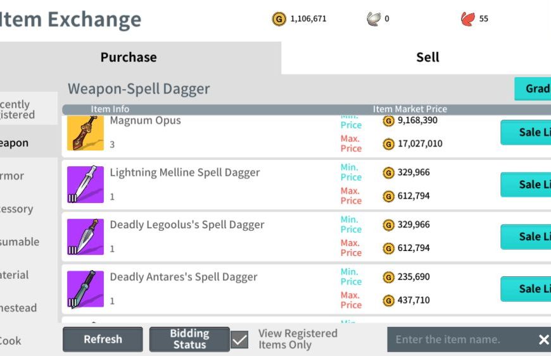Viewport: 551px width, 356px height.
Task: Clear search with the X icon
Action: (543, 340)
